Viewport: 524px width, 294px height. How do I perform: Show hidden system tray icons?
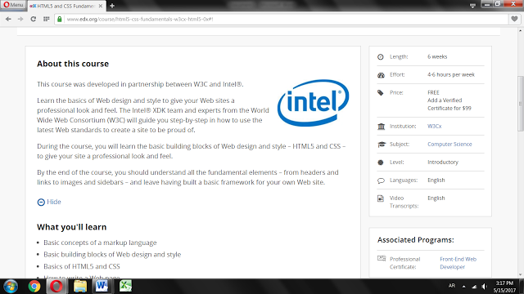click(x=464, y=287)
